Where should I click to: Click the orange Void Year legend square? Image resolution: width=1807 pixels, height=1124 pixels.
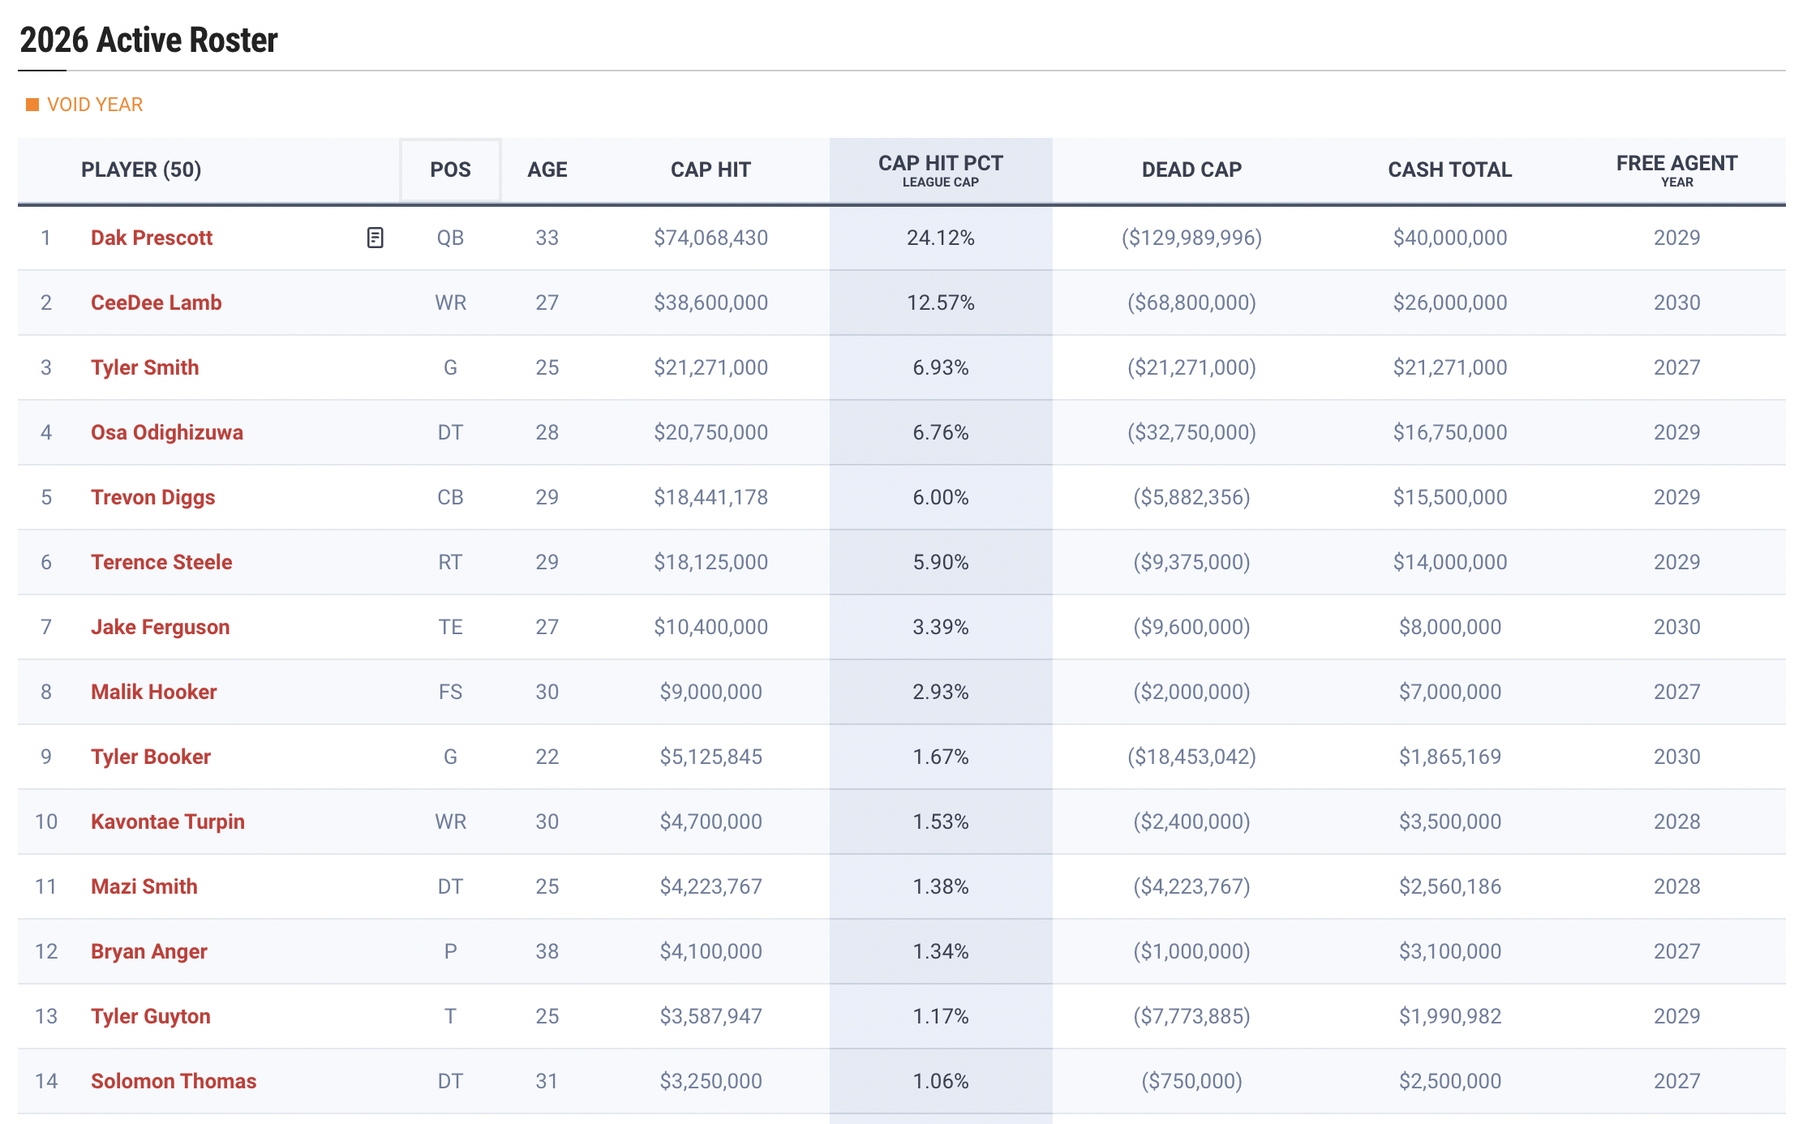(32, 105)
